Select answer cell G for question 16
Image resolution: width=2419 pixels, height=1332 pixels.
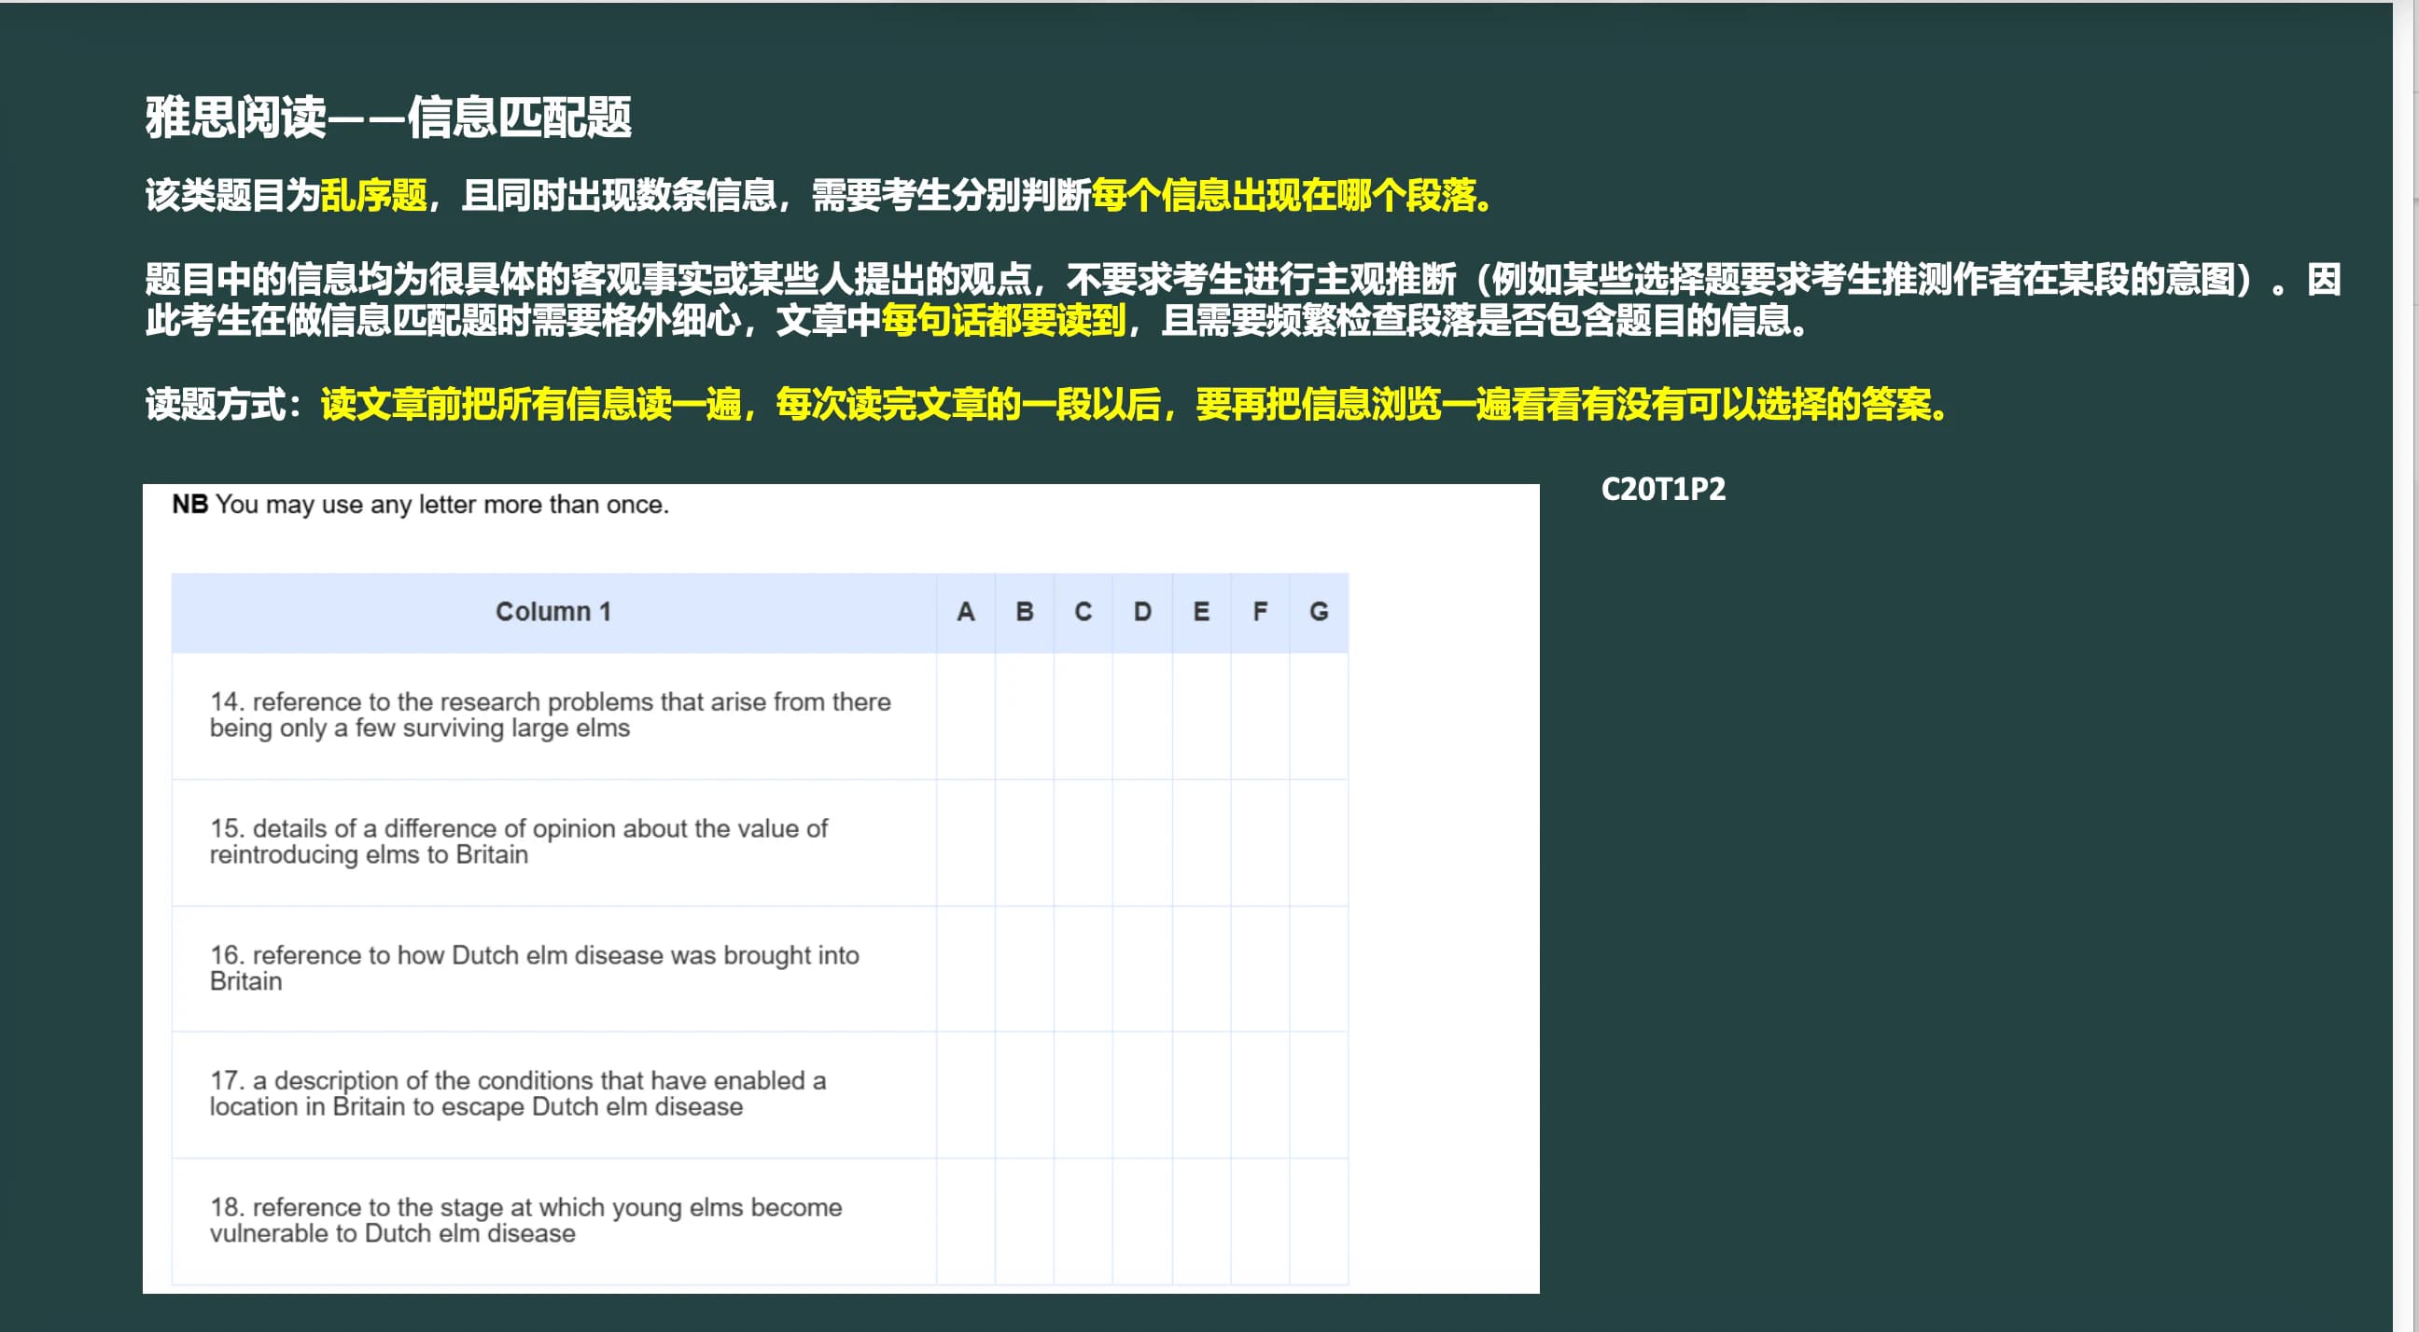(1319, 969)
